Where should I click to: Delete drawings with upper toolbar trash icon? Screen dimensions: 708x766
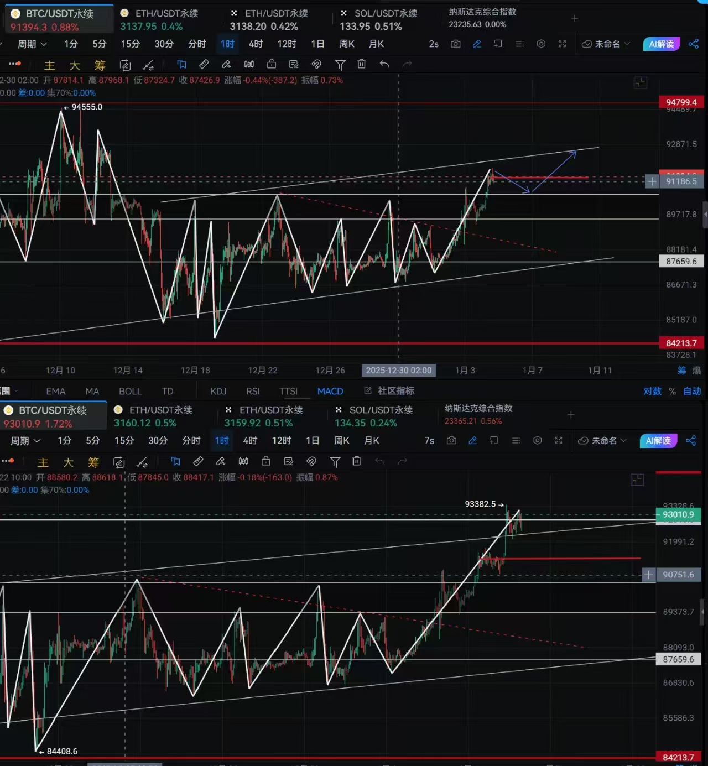pyautogui.click(x=361, y=64)
